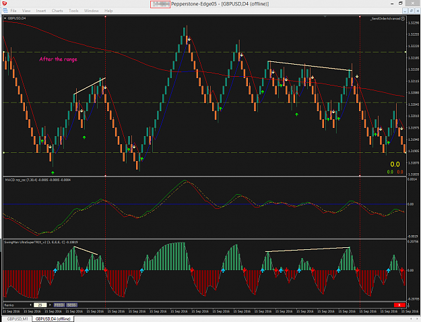
Task: Open the Charts menu
Action: pyautogui.click(x=57, y=11)
